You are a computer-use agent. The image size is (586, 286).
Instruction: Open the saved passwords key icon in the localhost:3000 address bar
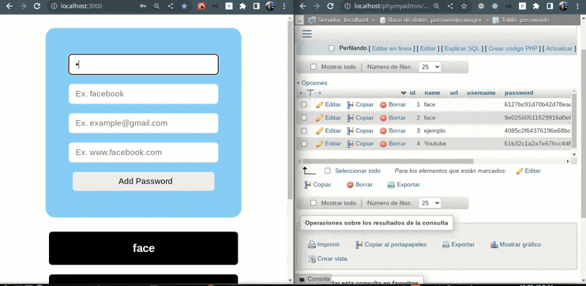(x=143, y=6)
